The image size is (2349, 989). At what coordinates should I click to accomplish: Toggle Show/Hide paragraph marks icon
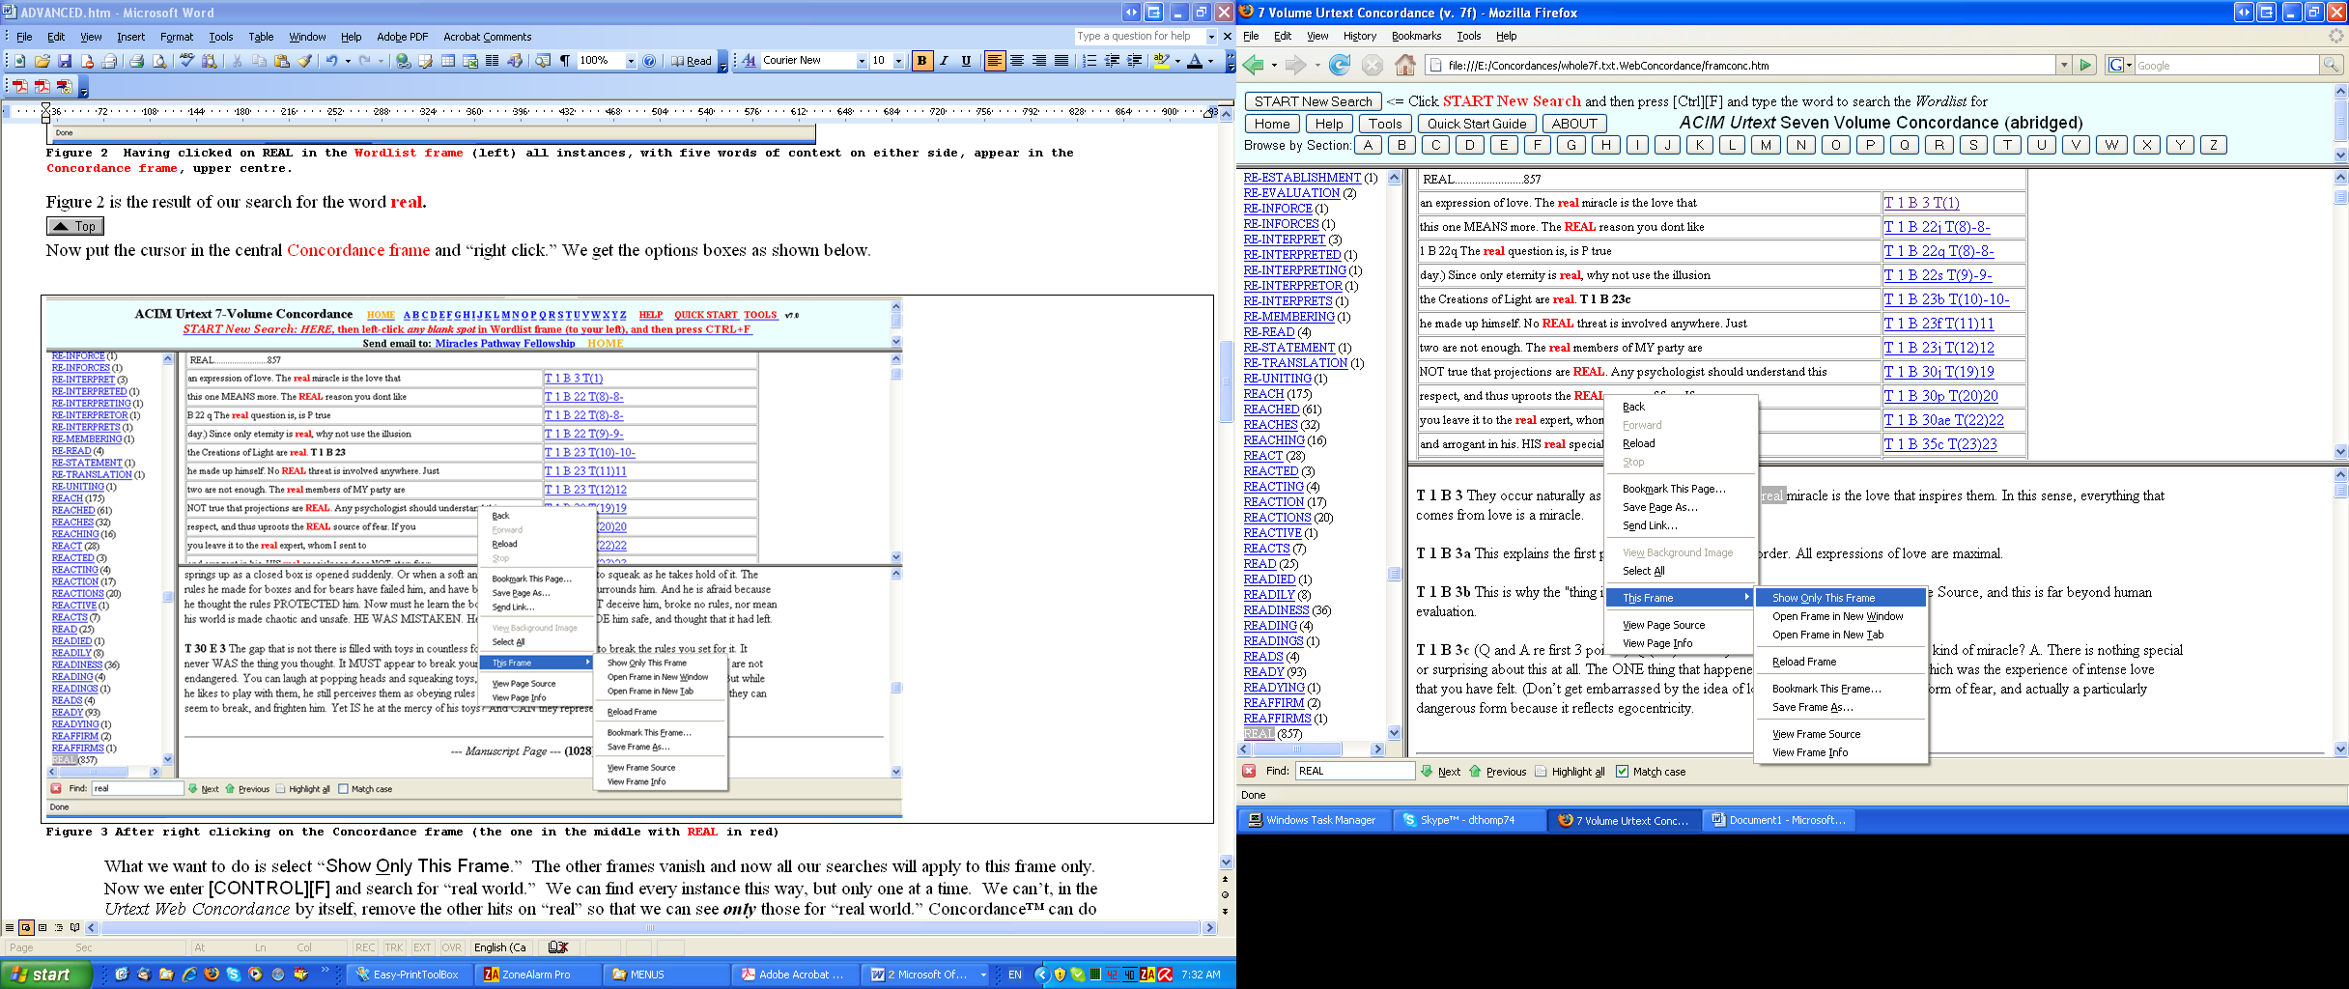565,61
